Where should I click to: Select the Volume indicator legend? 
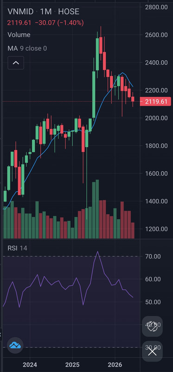pyautogui.click(x=19, y=35)
